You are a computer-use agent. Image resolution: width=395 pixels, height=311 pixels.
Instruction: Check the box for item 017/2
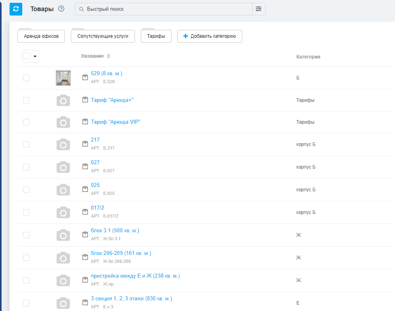[26, 212]
